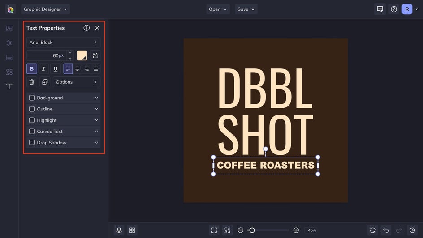
Task: Show Text Properties info icon
Action: [86, 28]
